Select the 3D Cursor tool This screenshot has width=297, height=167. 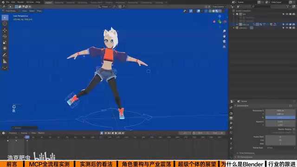point(5,24)
